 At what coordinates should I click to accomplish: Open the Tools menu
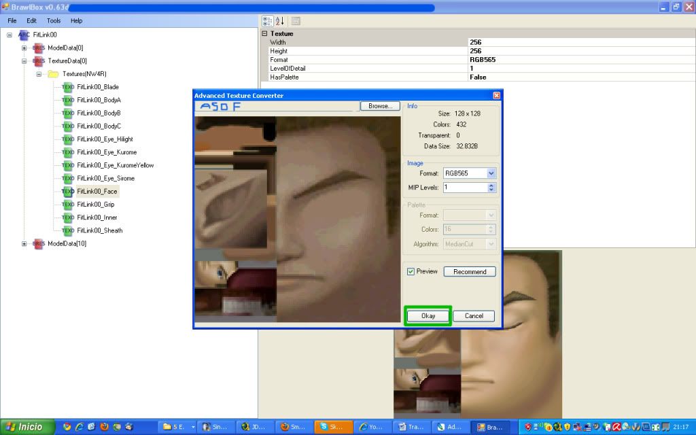tap(54, 21)
